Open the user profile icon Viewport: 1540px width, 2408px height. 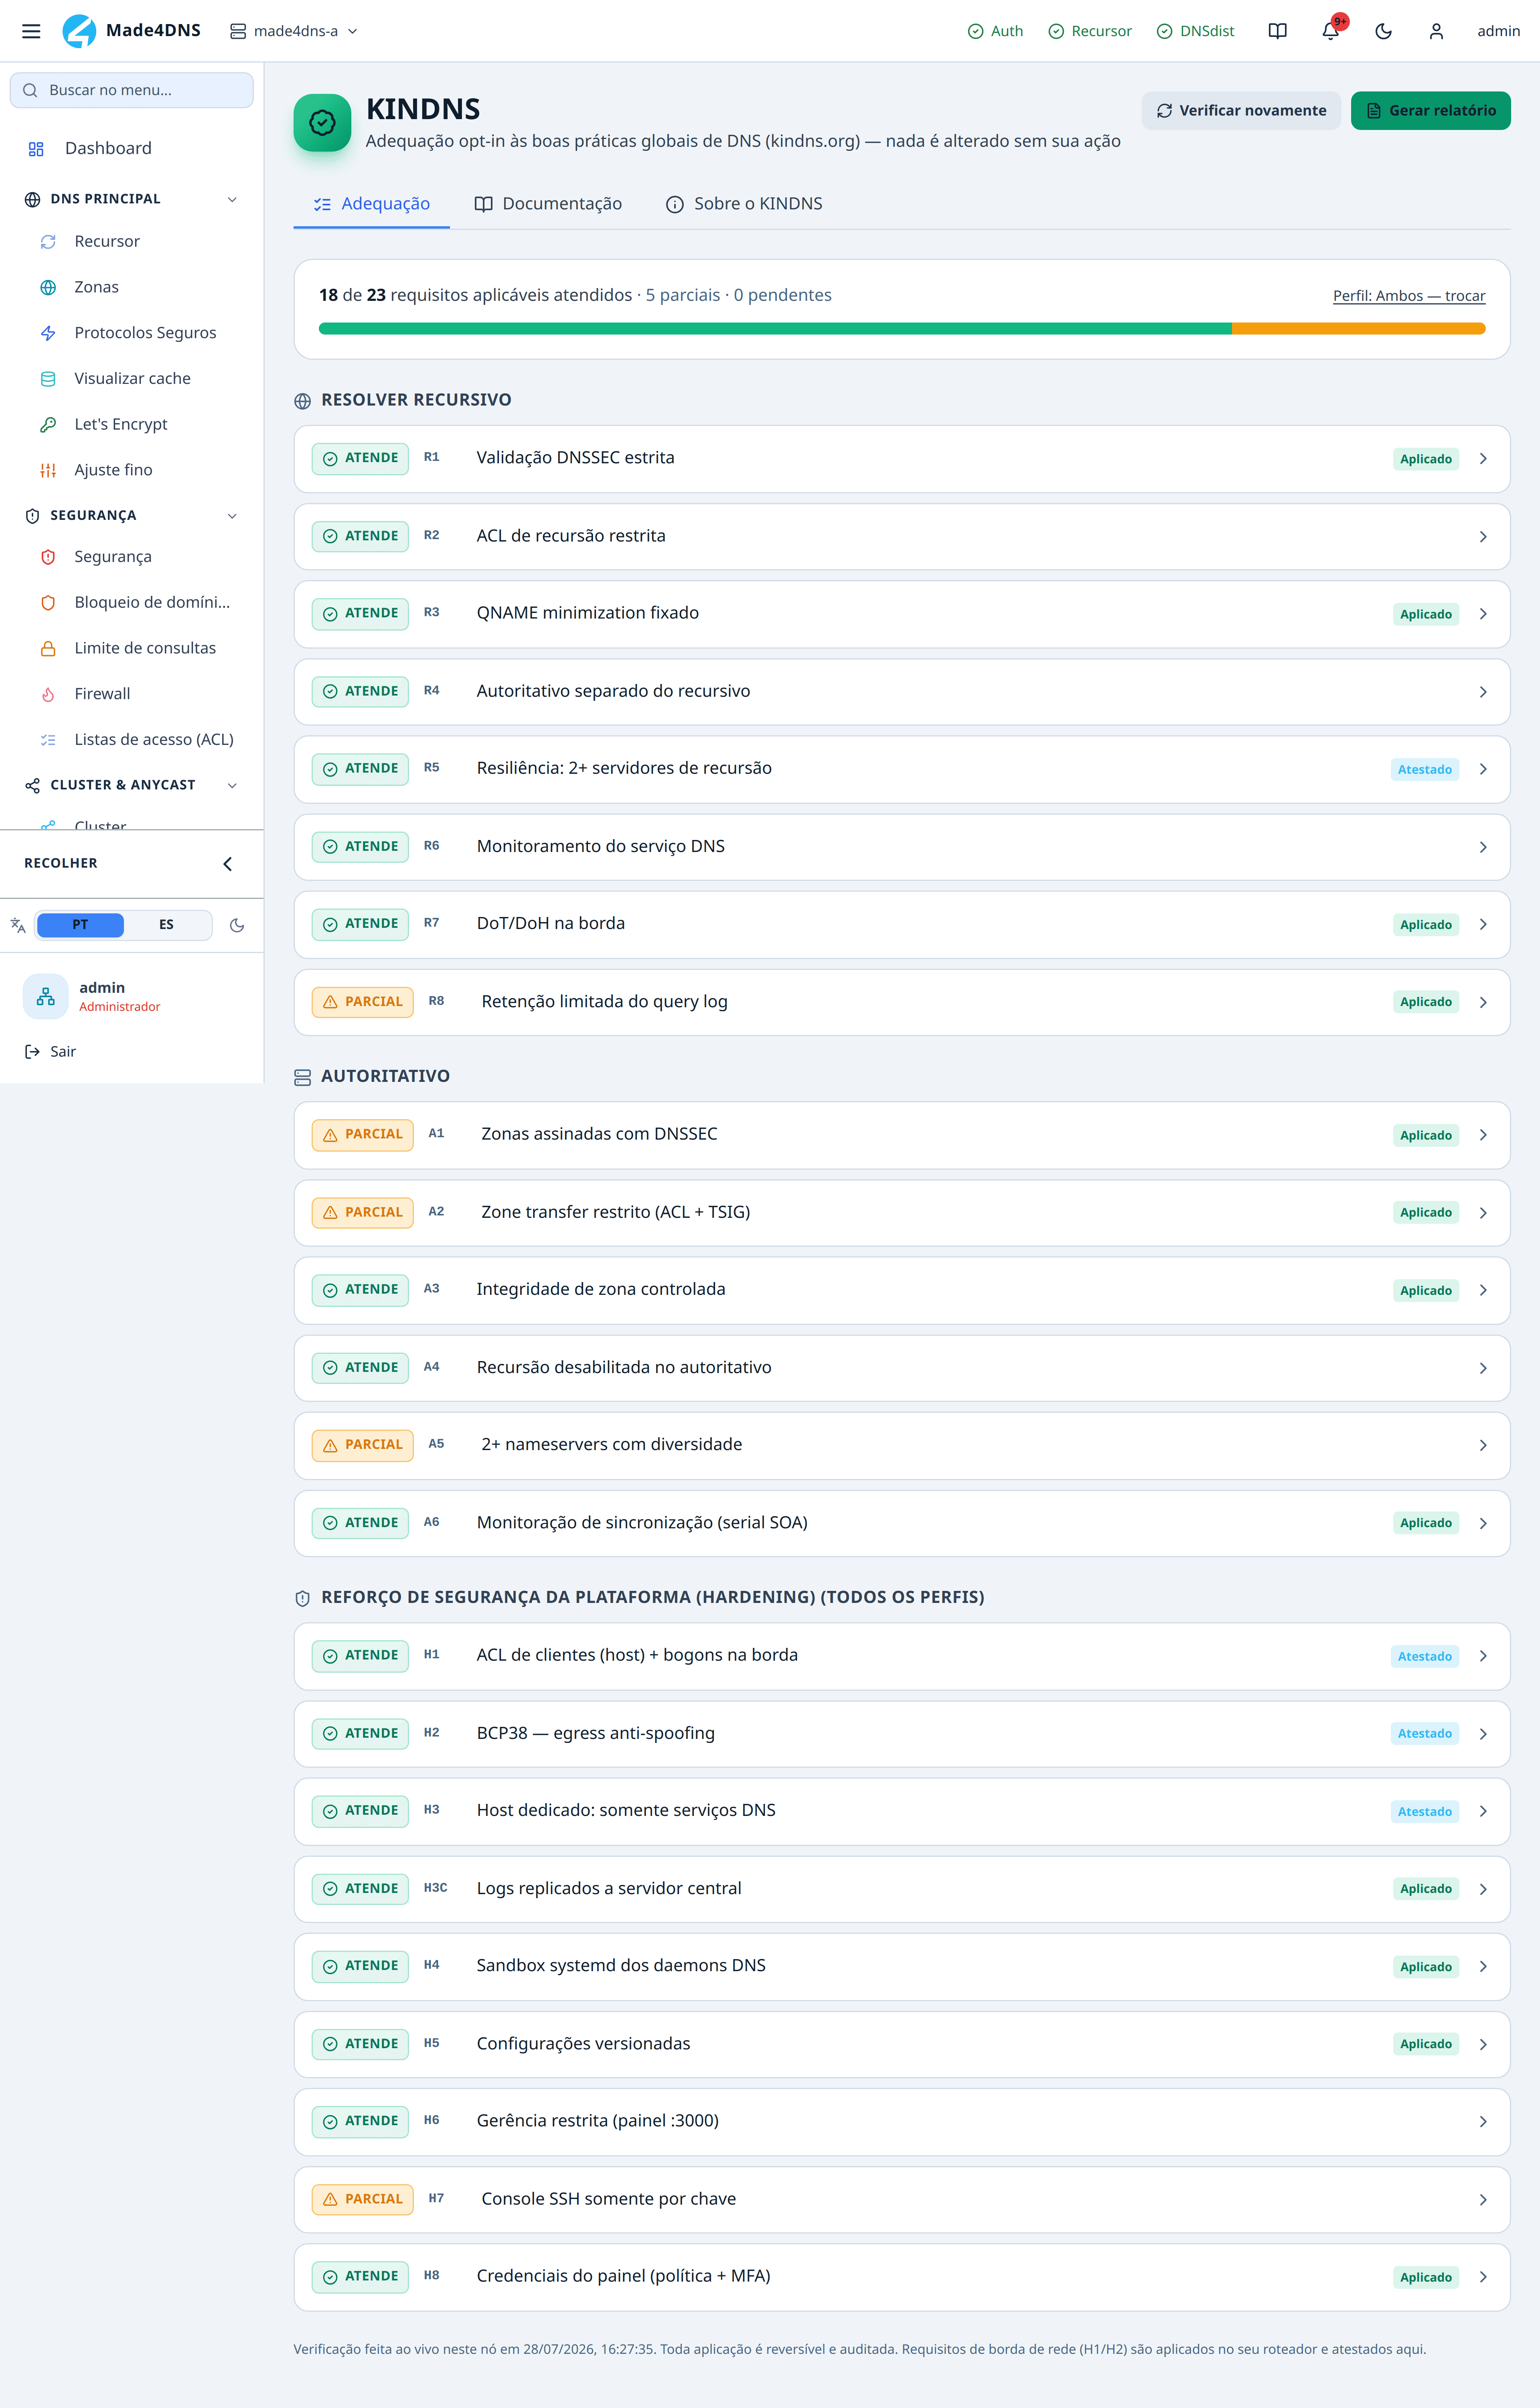pyautogui.click(x=1436, y=31)
